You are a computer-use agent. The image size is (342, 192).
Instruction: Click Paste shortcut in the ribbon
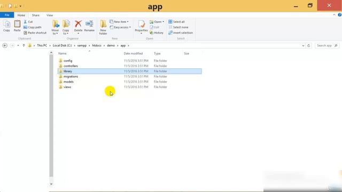click(35, 33)
